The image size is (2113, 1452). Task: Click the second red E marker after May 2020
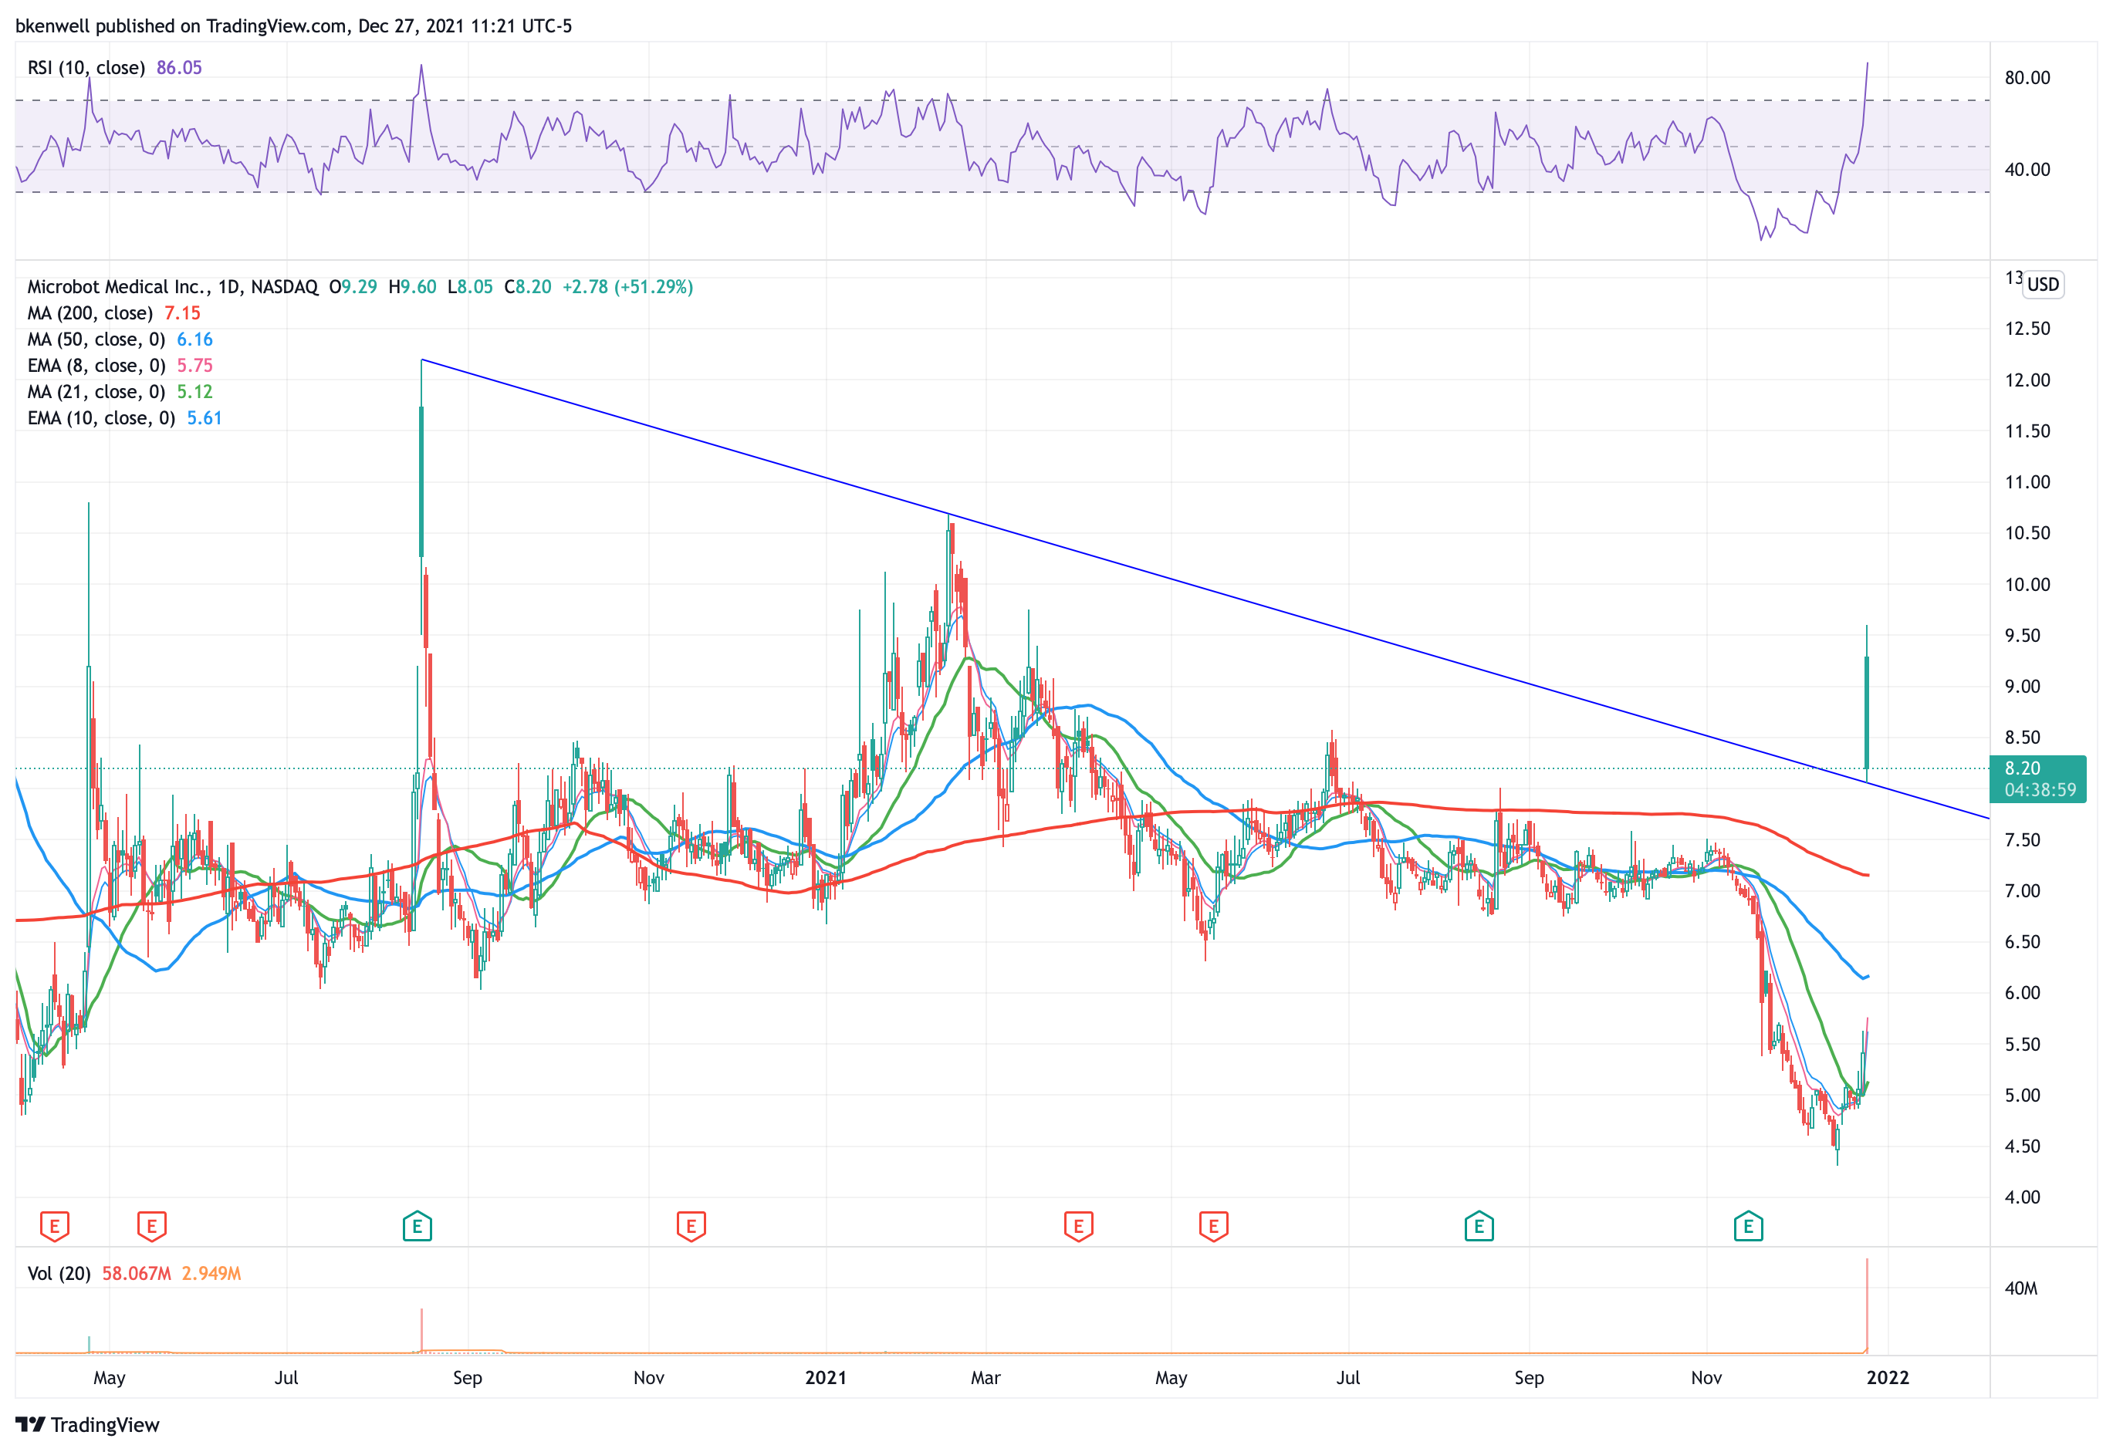[x=151, y=1225]
